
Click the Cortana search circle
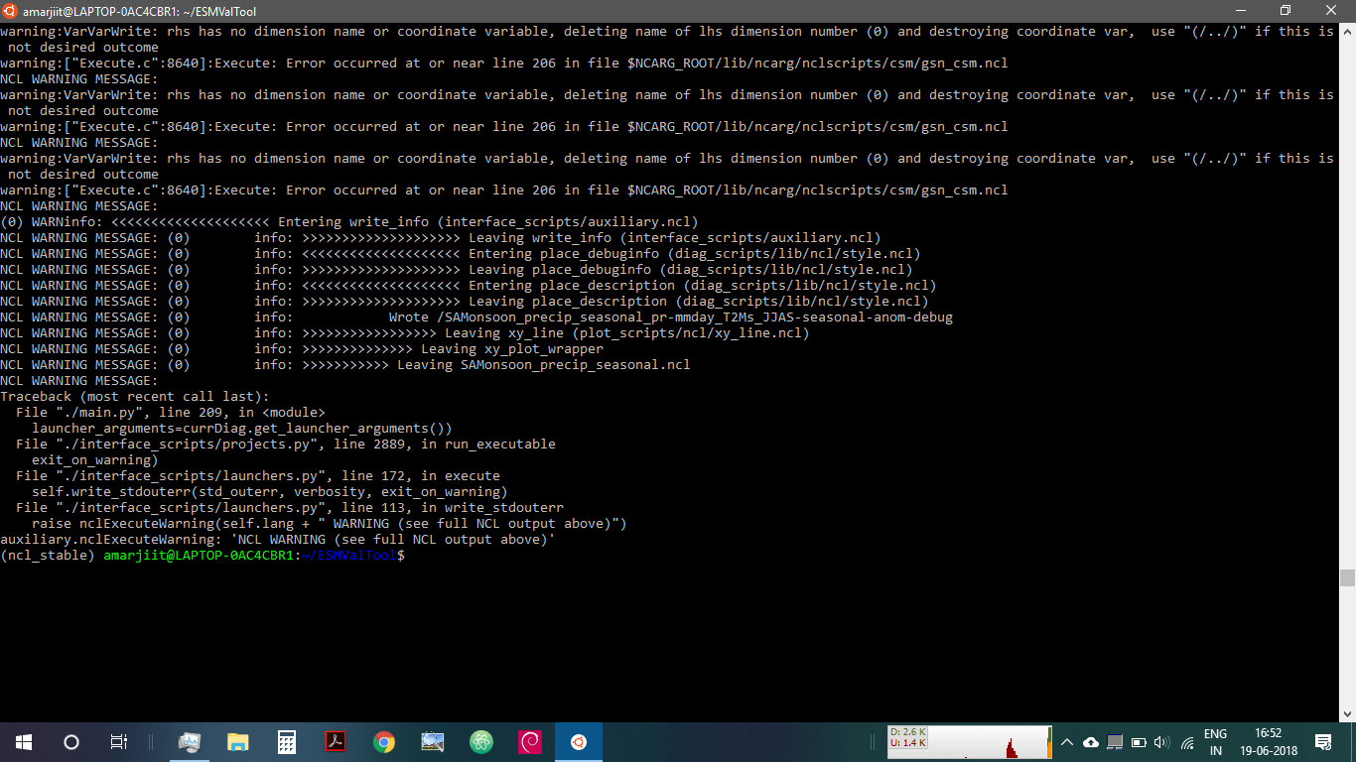coord(71,742)
